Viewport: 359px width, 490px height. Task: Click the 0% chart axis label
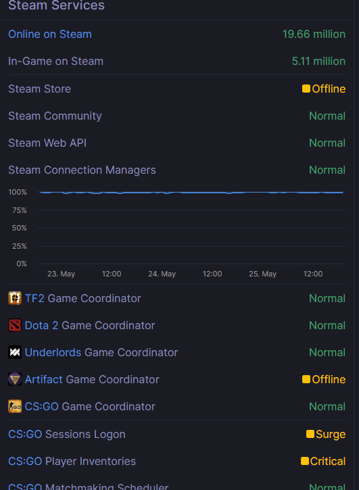pos(22,264)
